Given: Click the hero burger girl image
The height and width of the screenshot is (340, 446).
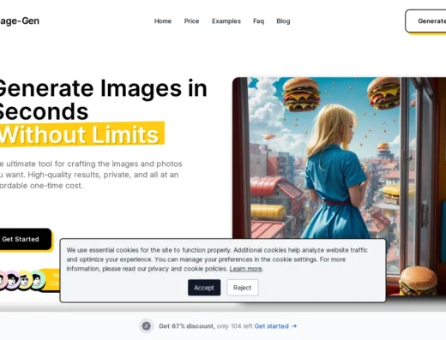Looking at the screenshot, I should [x=339, y=158].
